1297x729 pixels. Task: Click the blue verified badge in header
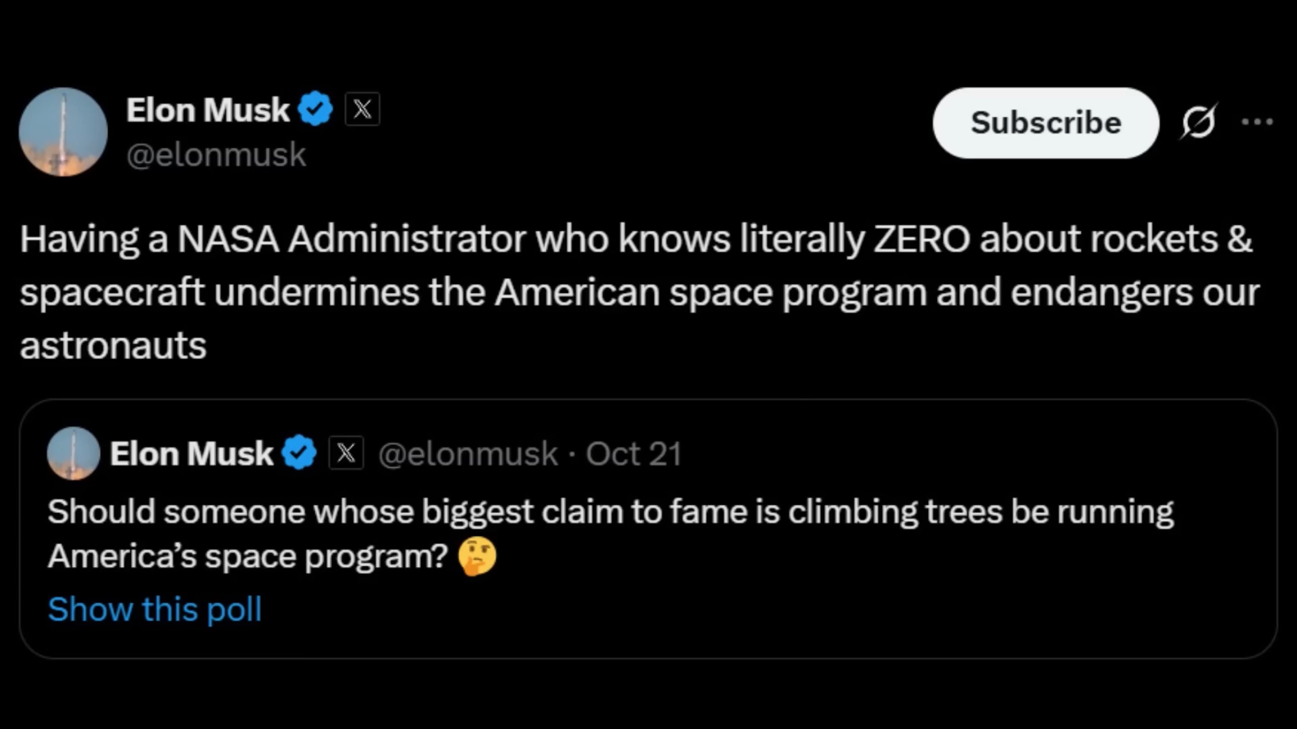pyautogui.click(x=315, y=109)
